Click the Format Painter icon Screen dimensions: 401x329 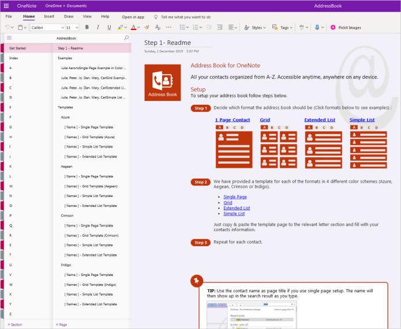click(x=147, y=27)
